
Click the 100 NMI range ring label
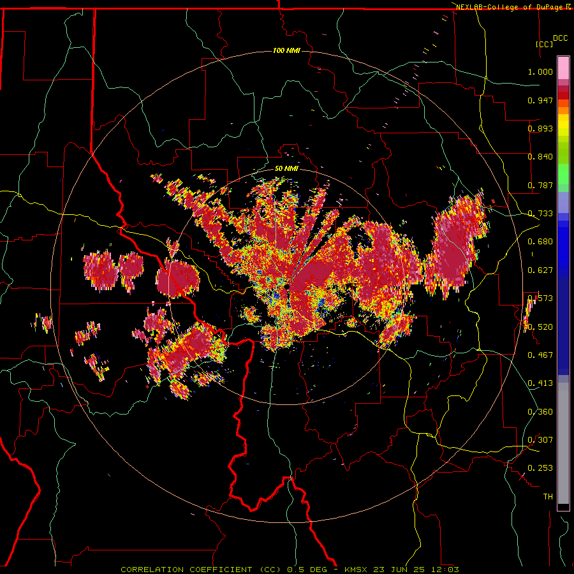286,50
